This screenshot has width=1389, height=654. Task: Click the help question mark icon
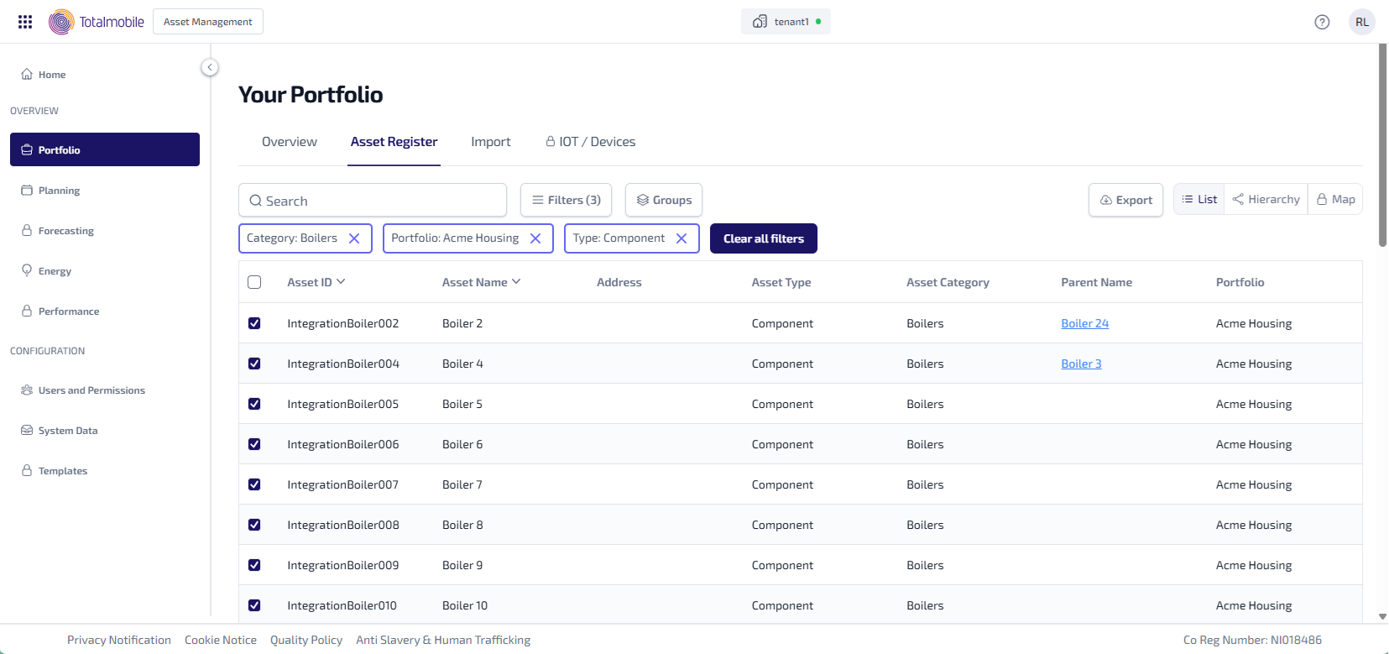pos(1322,22)
